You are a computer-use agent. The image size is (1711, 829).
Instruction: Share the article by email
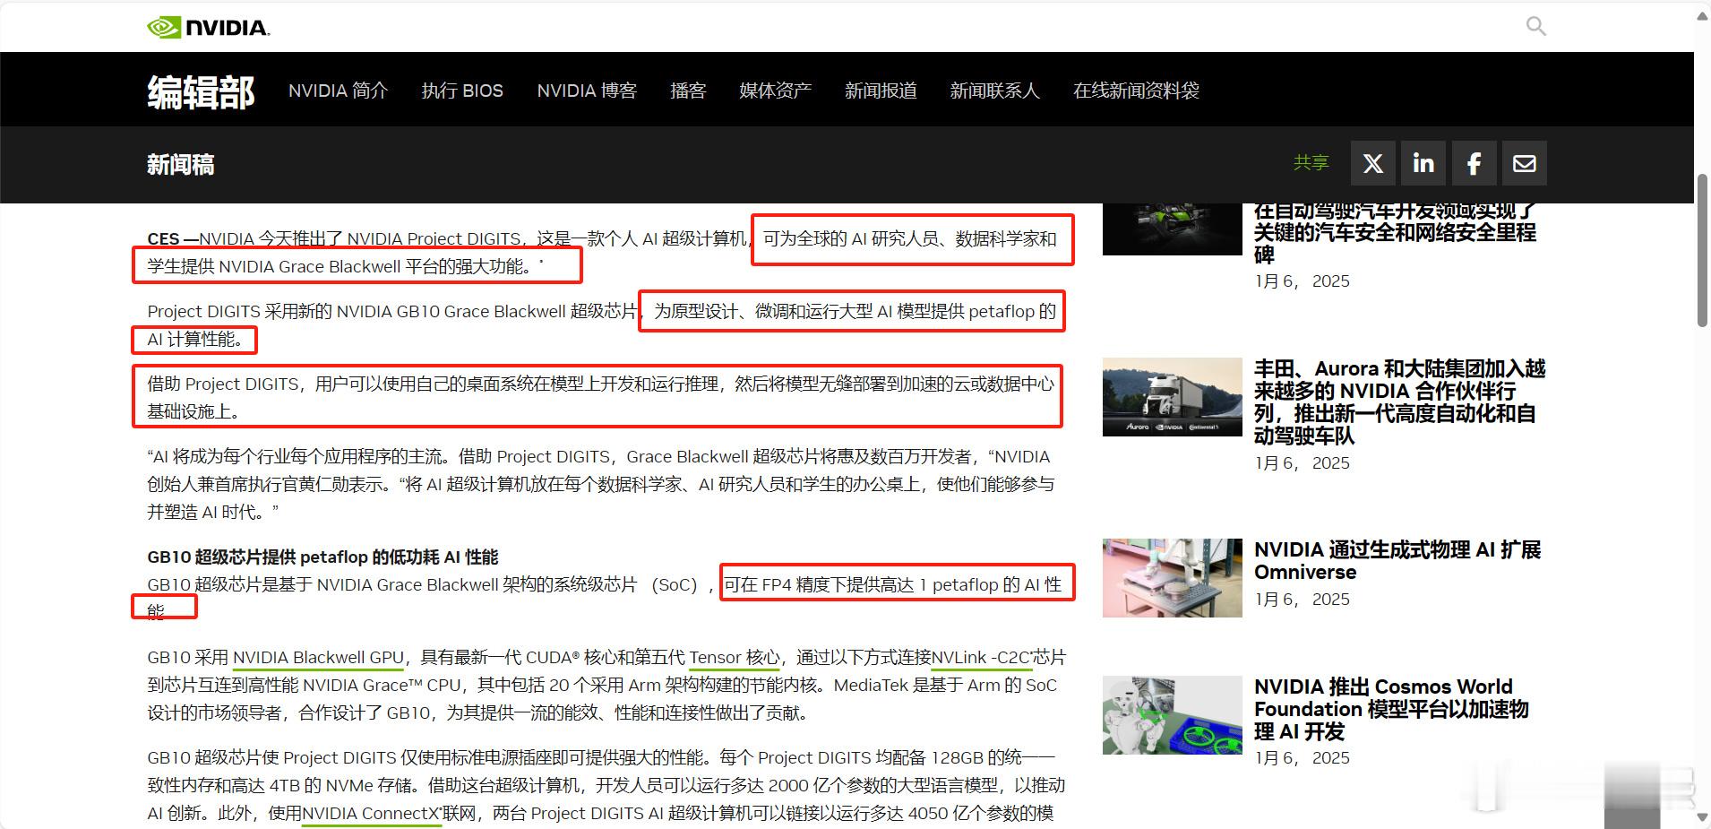pos(1525,163)
